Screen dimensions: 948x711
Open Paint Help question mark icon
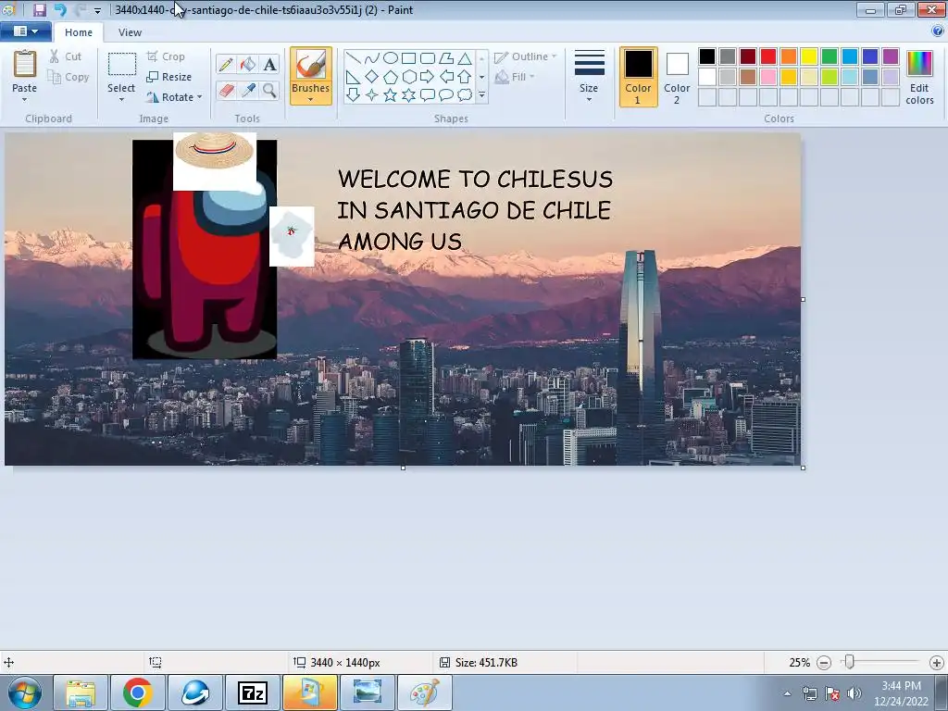pos(938,31)
